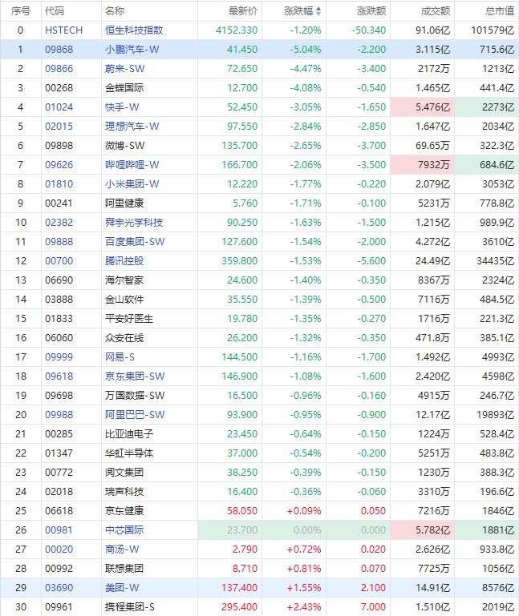Viewport: 519px width, 616px height.
Task: Click the 2273亿 market cap cell
Action: tap(487, 107)
